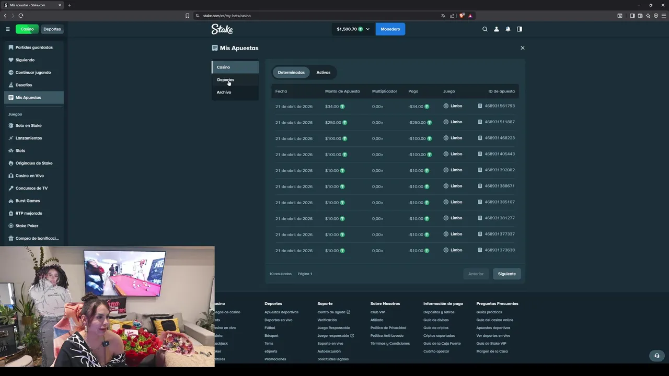669x376 pixels.
Task: Click the Monedero button
Action: pos(390,29)
